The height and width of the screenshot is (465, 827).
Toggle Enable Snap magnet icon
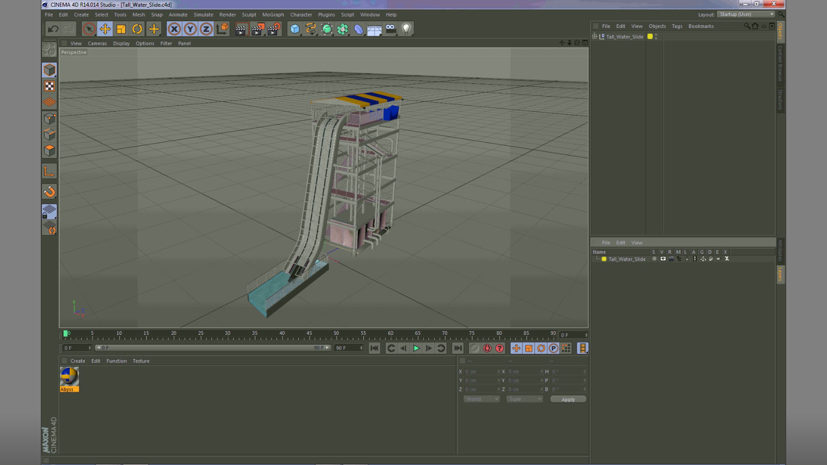coord(50,192)
